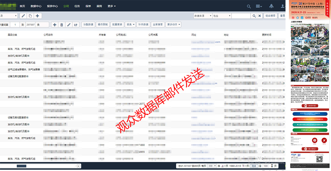Clear the search filter with the X icon
The image size is (331, 171).
pos(260,16)
